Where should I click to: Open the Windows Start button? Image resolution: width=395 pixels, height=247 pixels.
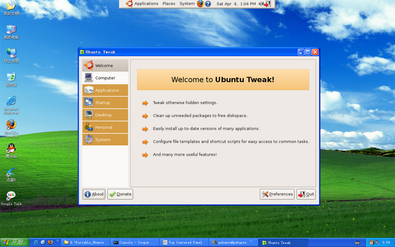15,243
